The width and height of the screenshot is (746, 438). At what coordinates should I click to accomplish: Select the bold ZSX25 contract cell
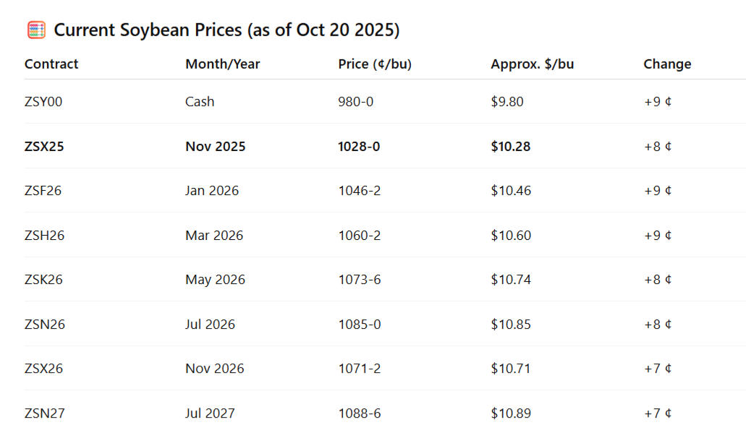click(44, 147)
